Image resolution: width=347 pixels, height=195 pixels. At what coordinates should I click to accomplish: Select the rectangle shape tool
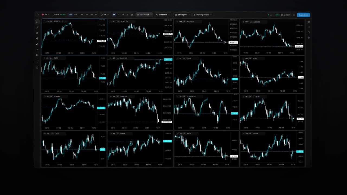pos(37,55)
